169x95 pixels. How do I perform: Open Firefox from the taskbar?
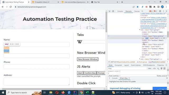(x=63, y=93)
